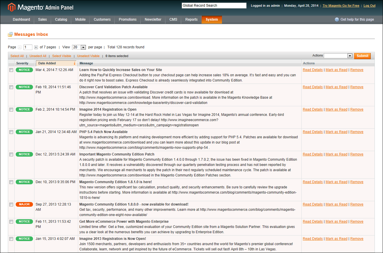This screenshot has height=253, width=383.
Task: Click 'Logged in as admin' text
Action: point(265,6)
